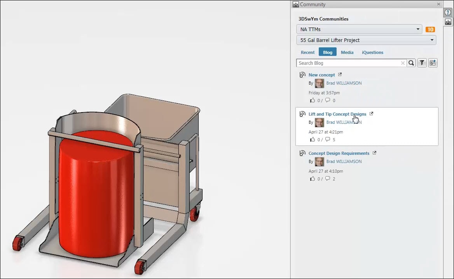Click blog feed icon beside Lift and Tip
This screenshot has width=454, height=279.
point(302,114)
